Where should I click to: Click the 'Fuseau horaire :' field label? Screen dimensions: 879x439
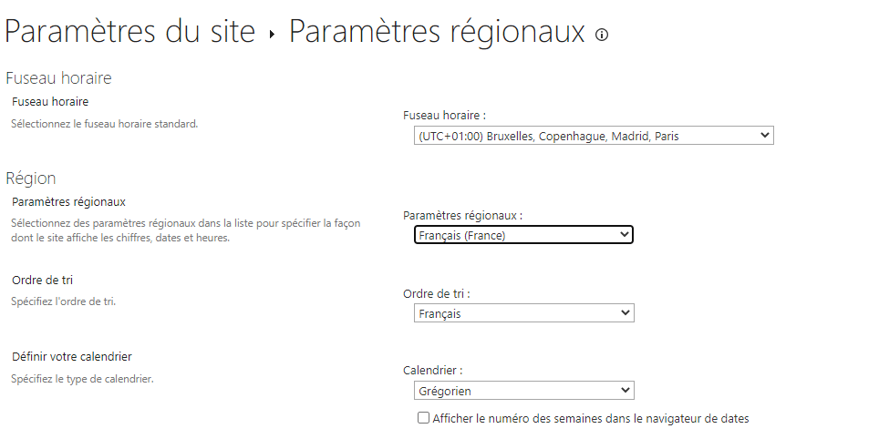tap(445, 116)
